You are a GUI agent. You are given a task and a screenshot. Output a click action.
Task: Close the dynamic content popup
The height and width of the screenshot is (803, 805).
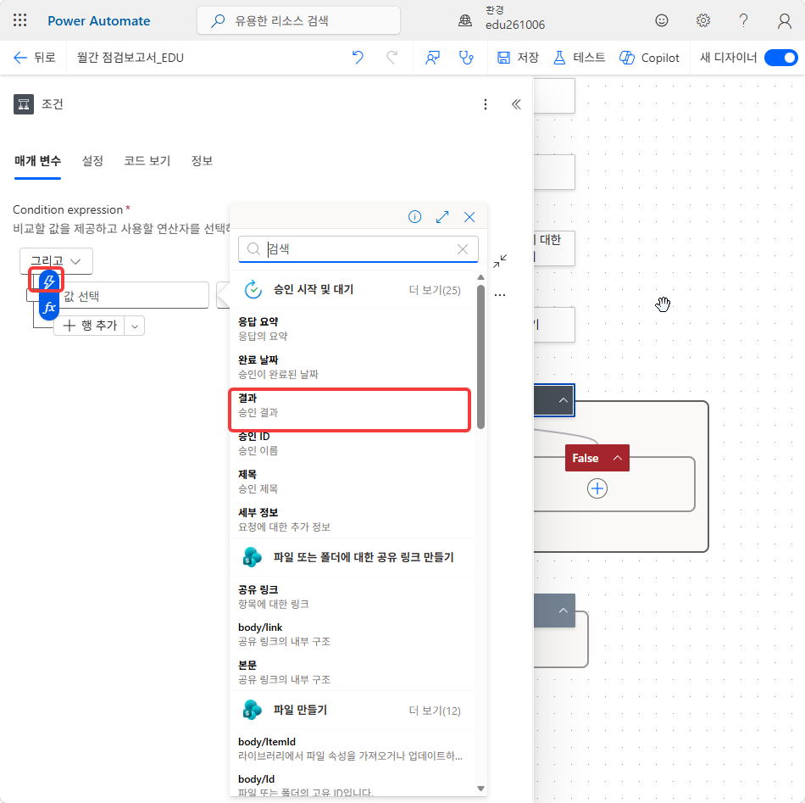[469, 217]
